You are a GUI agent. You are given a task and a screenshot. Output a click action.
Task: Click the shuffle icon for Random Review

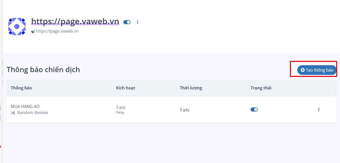click(13, 113)
